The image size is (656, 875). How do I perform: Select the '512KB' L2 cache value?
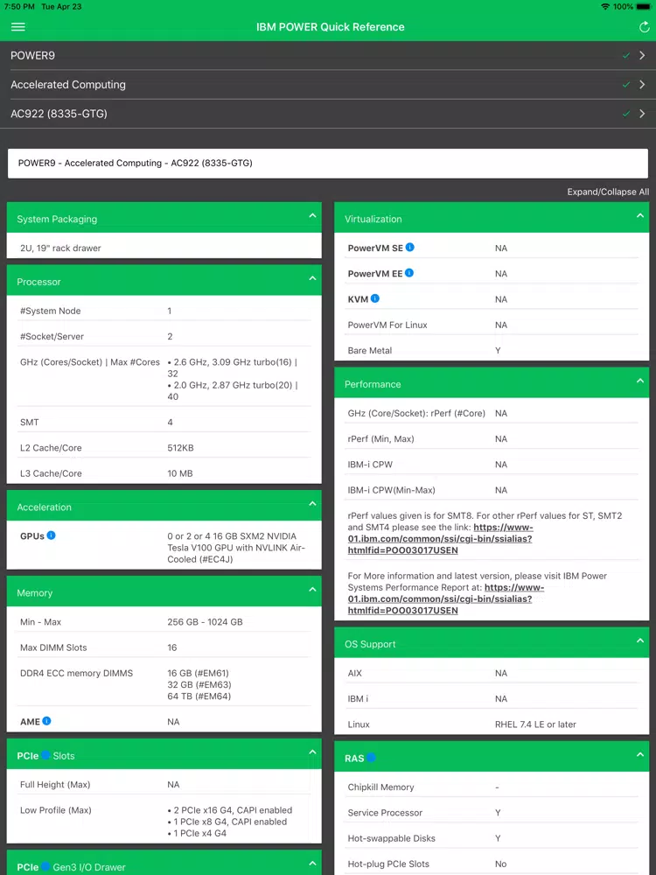click(180, 447)
